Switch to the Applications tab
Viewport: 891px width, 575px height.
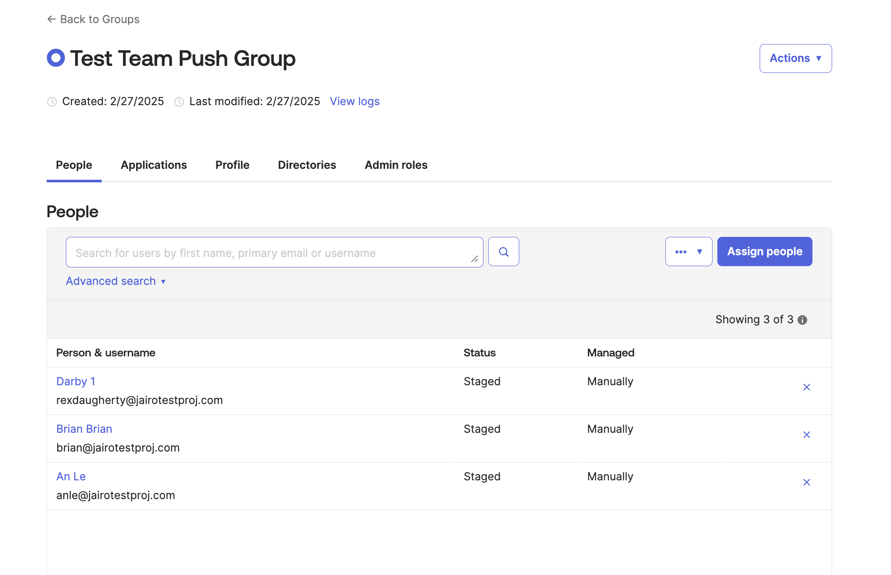(154, 165)
